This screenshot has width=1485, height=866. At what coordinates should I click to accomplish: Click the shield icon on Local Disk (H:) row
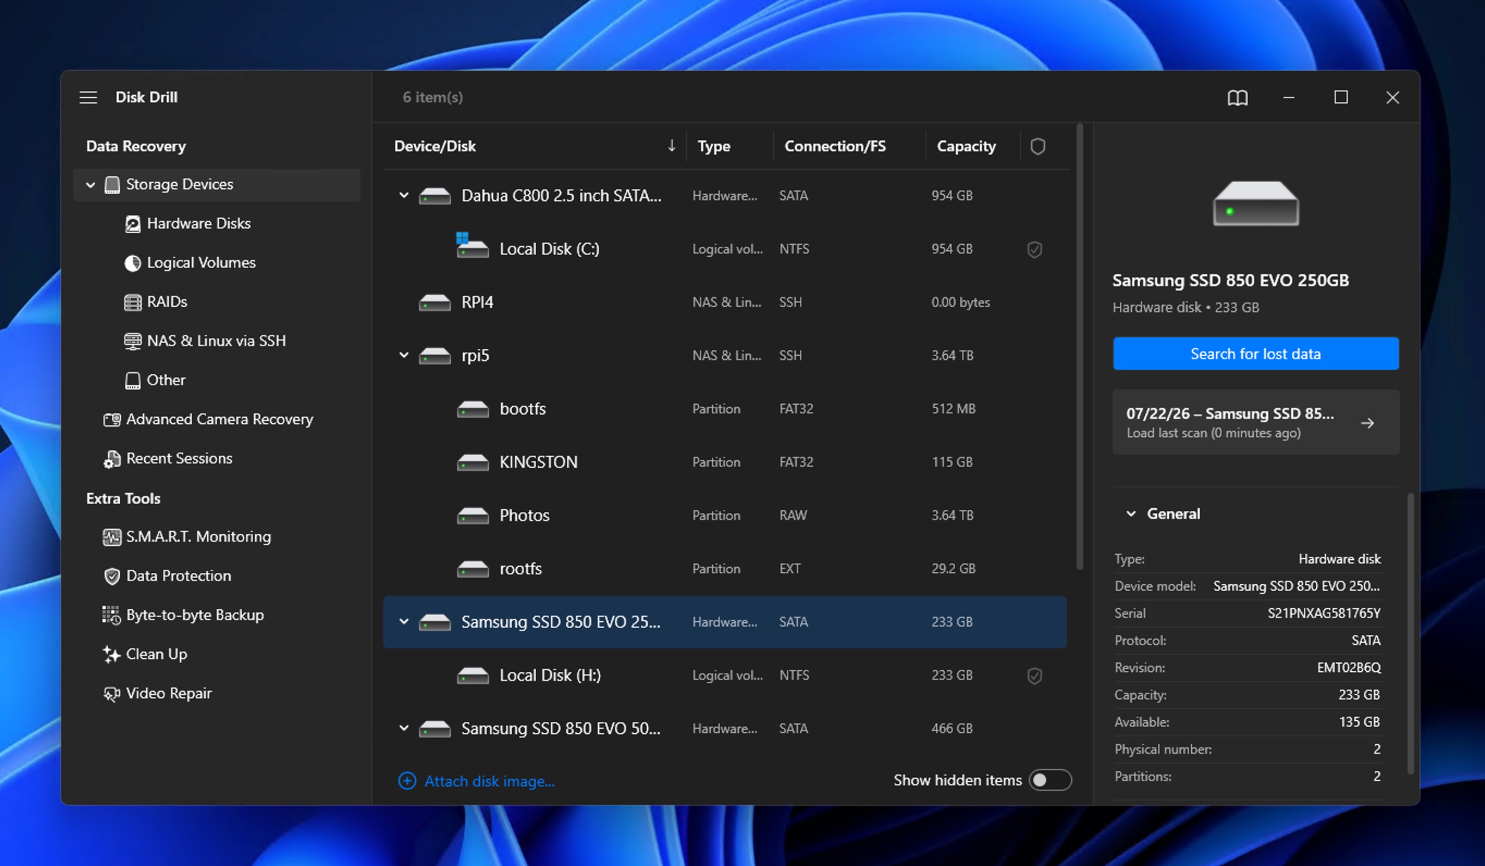pos(1035,675)
